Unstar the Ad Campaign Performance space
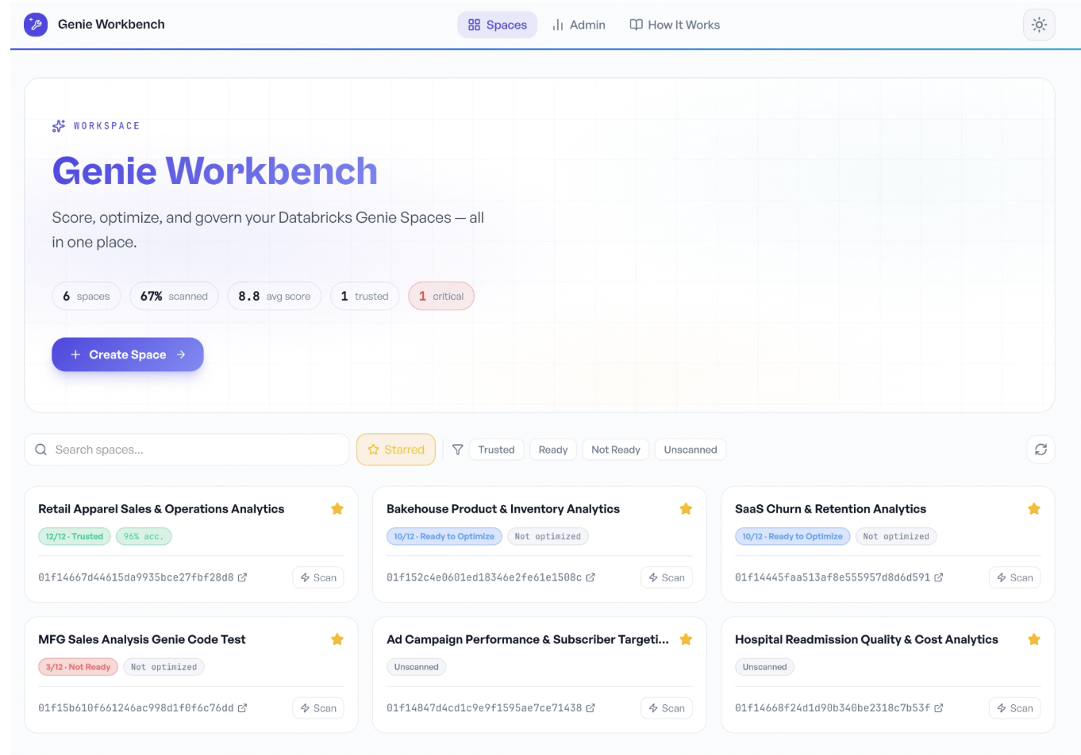 [x=686, y=639]
